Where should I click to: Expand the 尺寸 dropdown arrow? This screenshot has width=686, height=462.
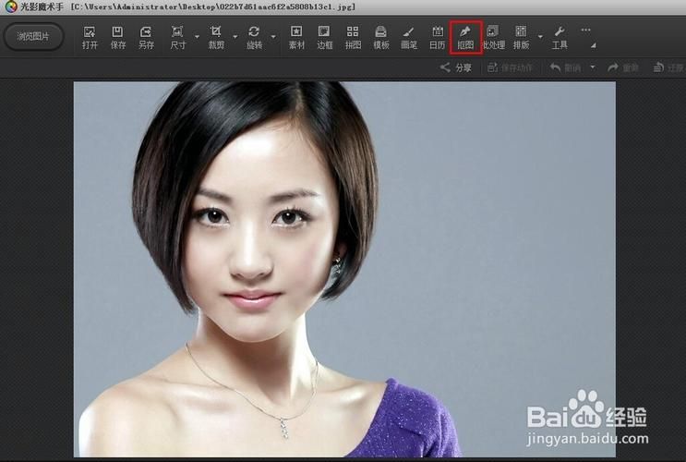click(x=197, y=37)
